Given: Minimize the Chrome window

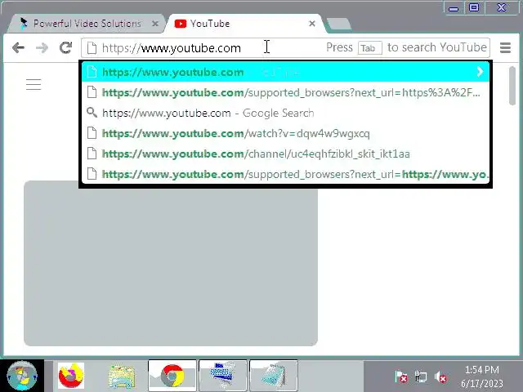Looking at the screenshot, I should click(454, 8).
